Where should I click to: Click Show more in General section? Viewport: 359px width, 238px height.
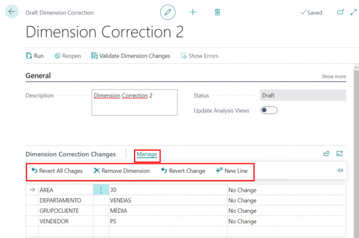point(333,76)
